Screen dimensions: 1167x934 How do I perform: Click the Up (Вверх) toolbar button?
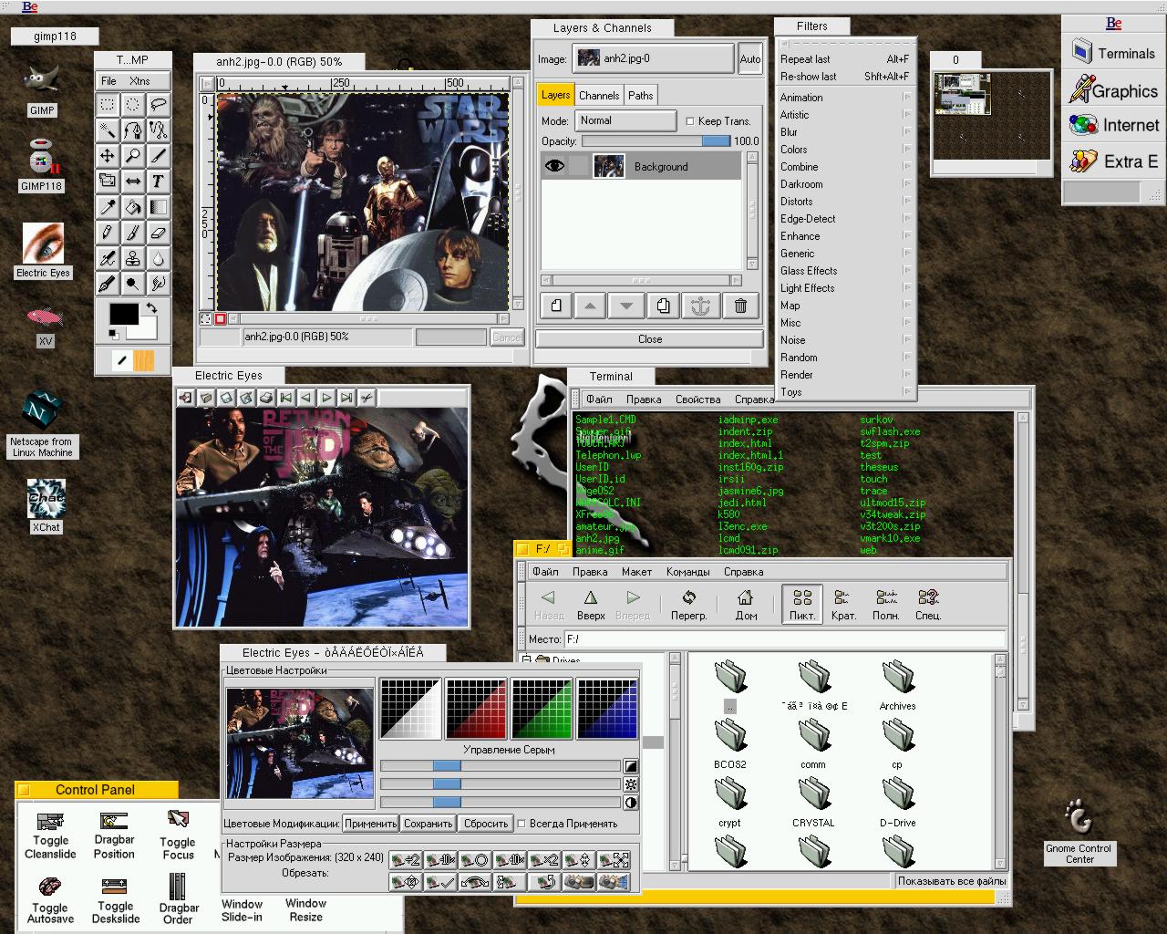pyautogui.click(x=591, y=605)
